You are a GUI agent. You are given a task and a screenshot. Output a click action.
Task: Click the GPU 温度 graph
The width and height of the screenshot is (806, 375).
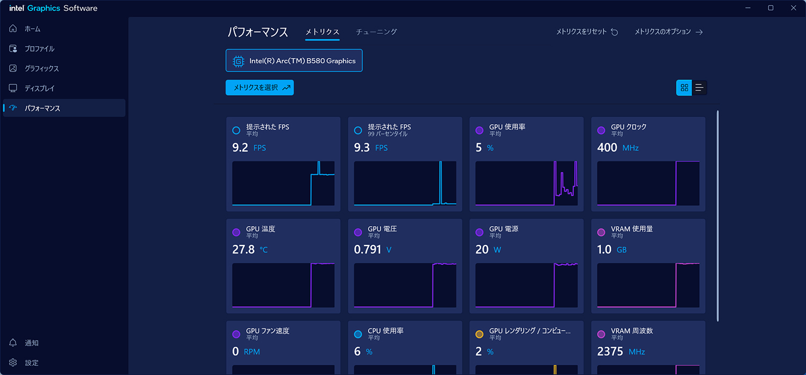283,285
